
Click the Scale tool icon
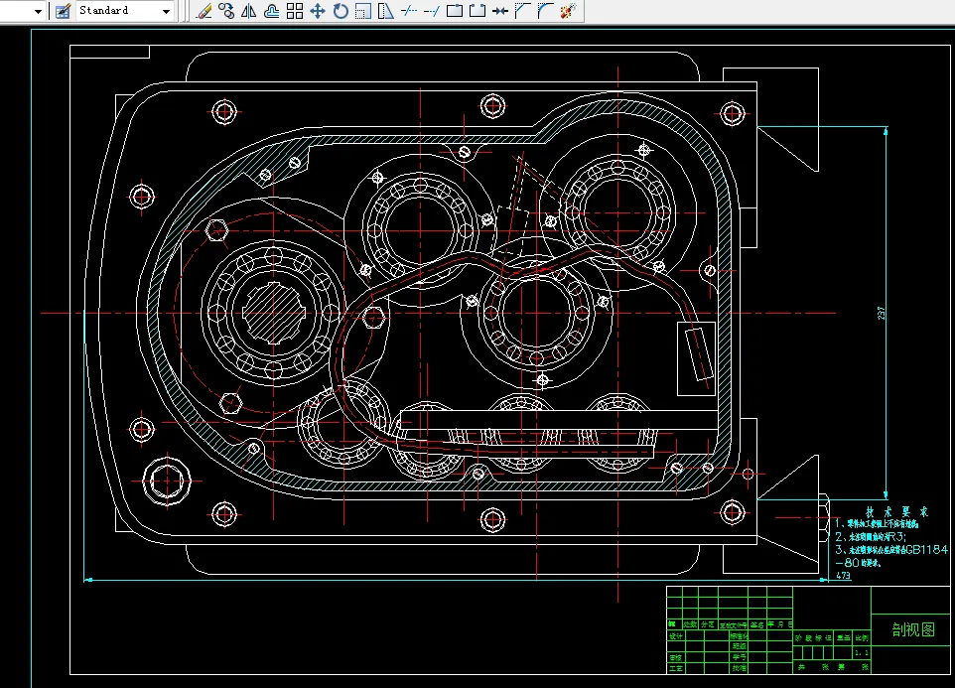363,11
